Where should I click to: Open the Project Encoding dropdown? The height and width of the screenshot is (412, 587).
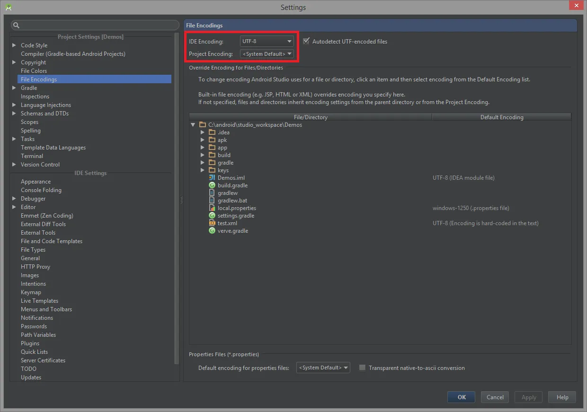[267, 54]
